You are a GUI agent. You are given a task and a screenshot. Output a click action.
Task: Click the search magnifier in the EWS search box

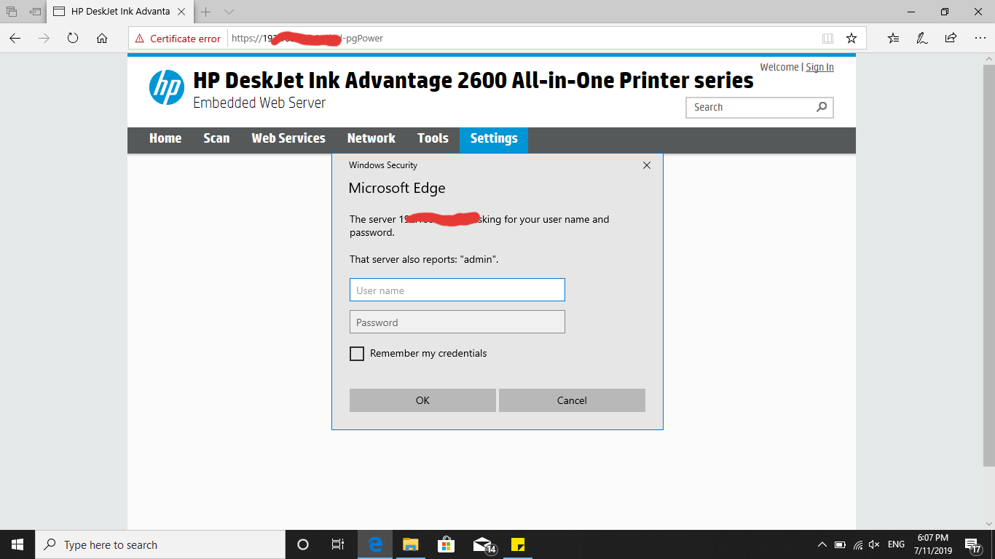click(x=822, y=107)
